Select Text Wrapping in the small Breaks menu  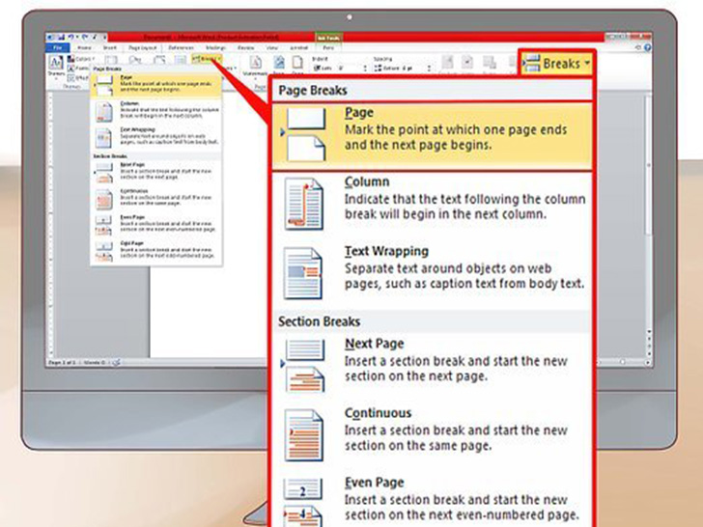(x=155, y=138)
